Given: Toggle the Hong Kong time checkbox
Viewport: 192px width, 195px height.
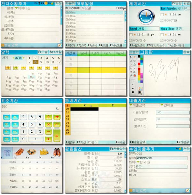Looking at the screenshot, I should 162,34.
